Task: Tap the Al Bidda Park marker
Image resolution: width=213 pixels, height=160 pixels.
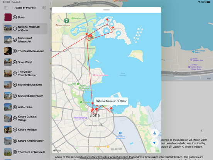Action: [81, 102]
